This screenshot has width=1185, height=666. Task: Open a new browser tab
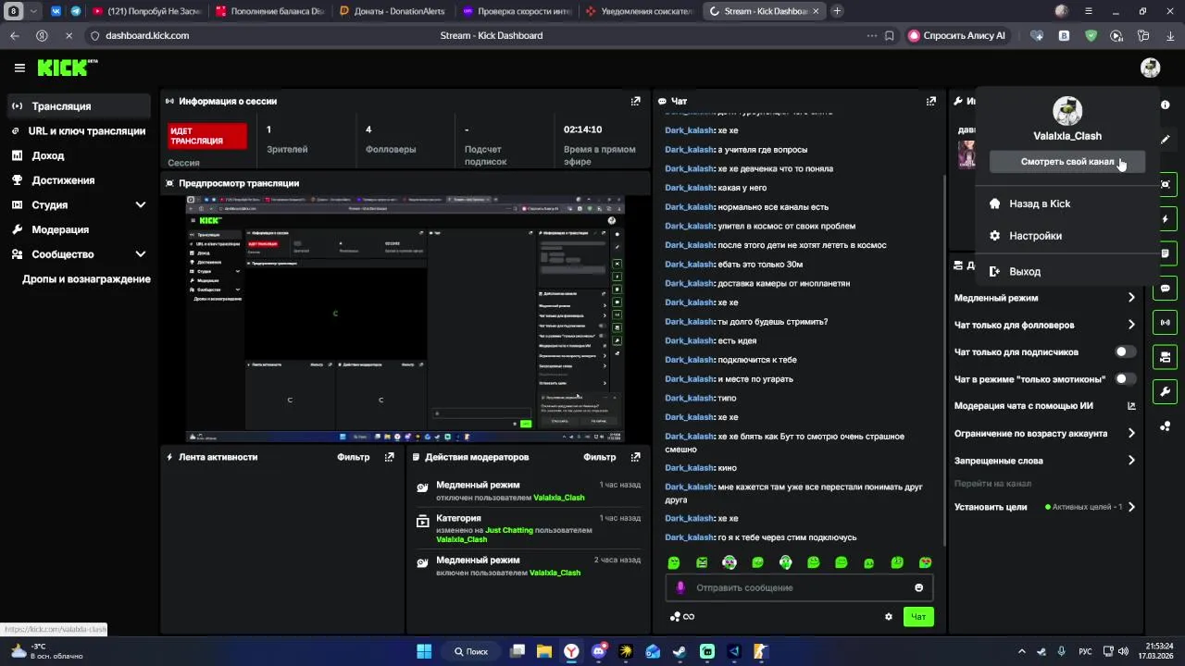[x=837, y=11]
